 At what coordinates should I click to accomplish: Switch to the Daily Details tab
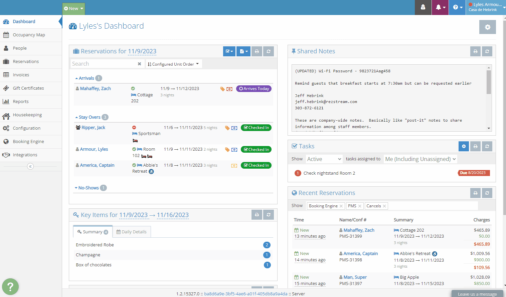pos(131,232)
